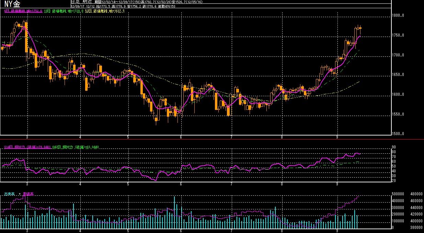Click the 1800.0 price axis label
The height and width of the screenshot is (233, 424).
[x=398, y=16]
